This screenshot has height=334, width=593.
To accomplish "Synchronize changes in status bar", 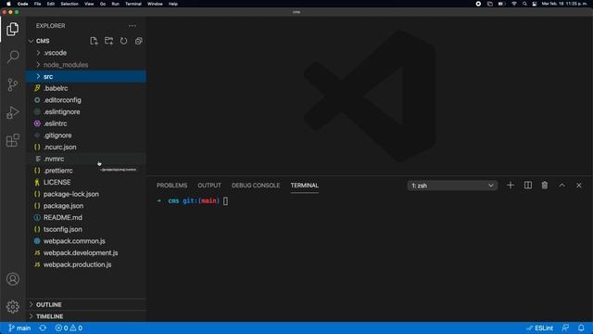I will 43,328.
